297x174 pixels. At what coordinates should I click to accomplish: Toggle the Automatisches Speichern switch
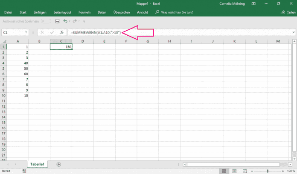tap(46, 21)
